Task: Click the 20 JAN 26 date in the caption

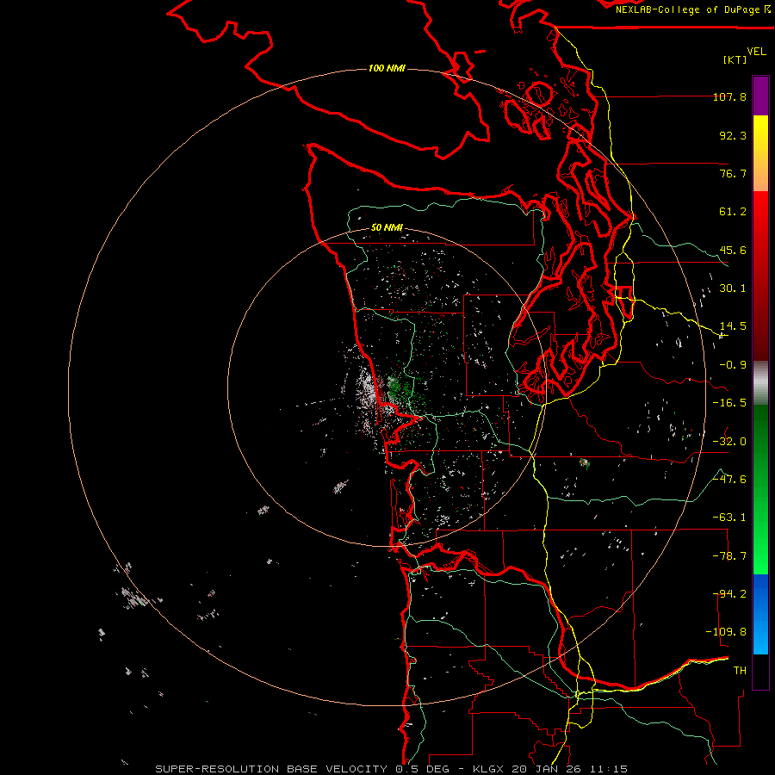Action: click(547, 769)
